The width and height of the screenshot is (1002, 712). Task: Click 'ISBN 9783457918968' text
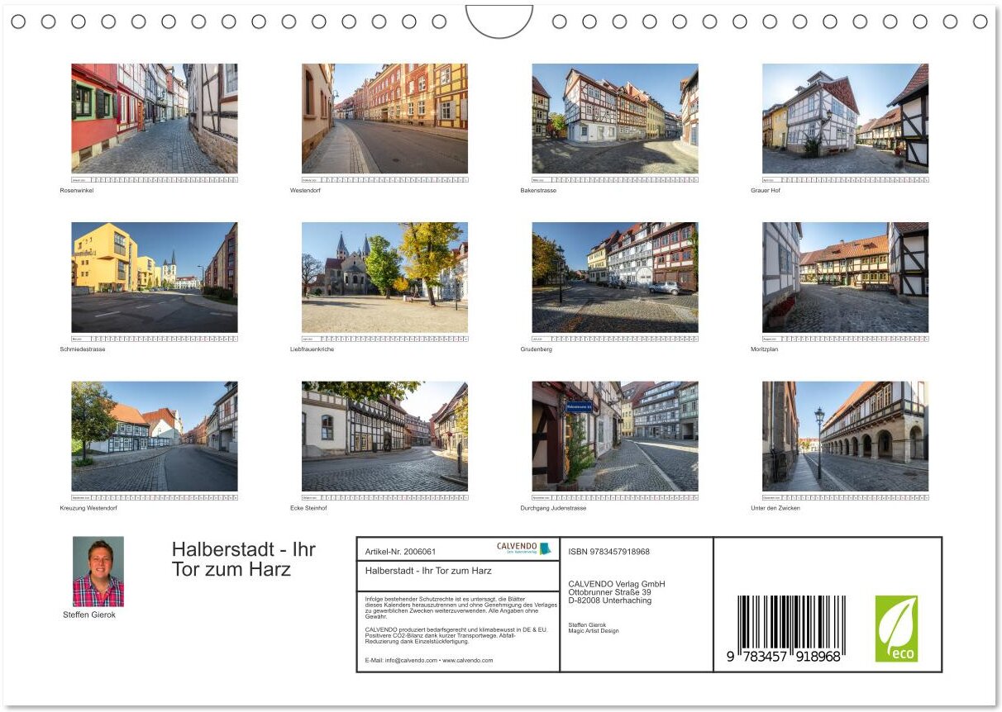[609, 552]
